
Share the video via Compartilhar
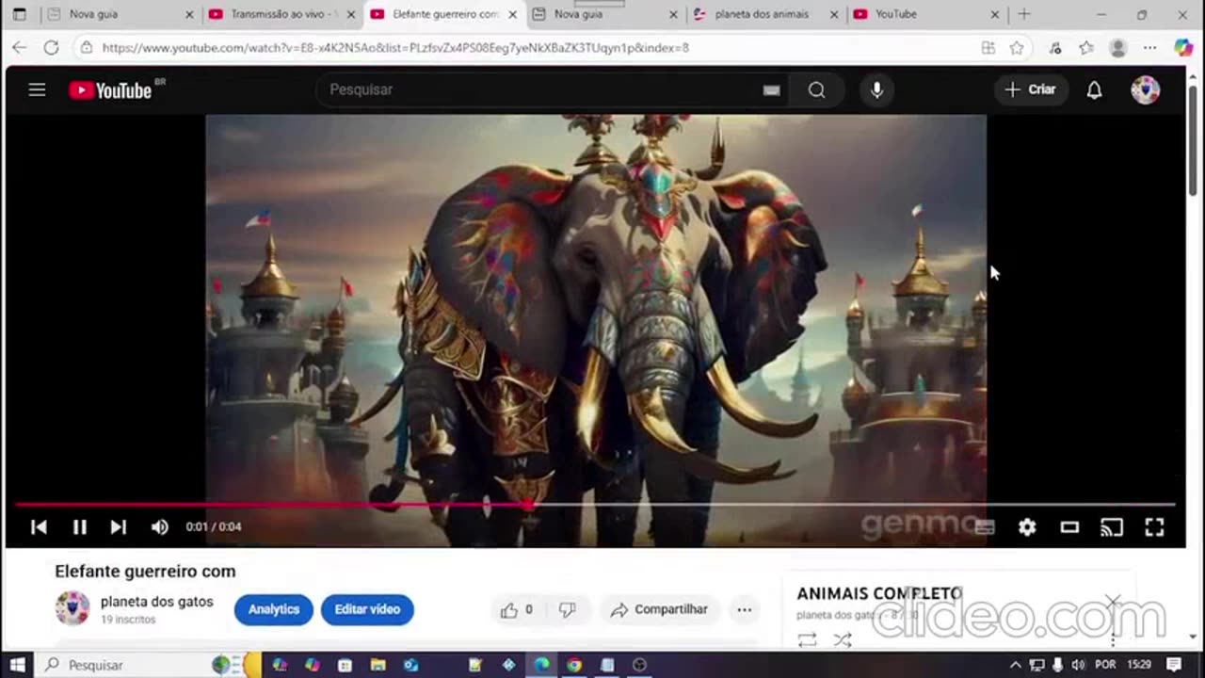coord(659,610)
